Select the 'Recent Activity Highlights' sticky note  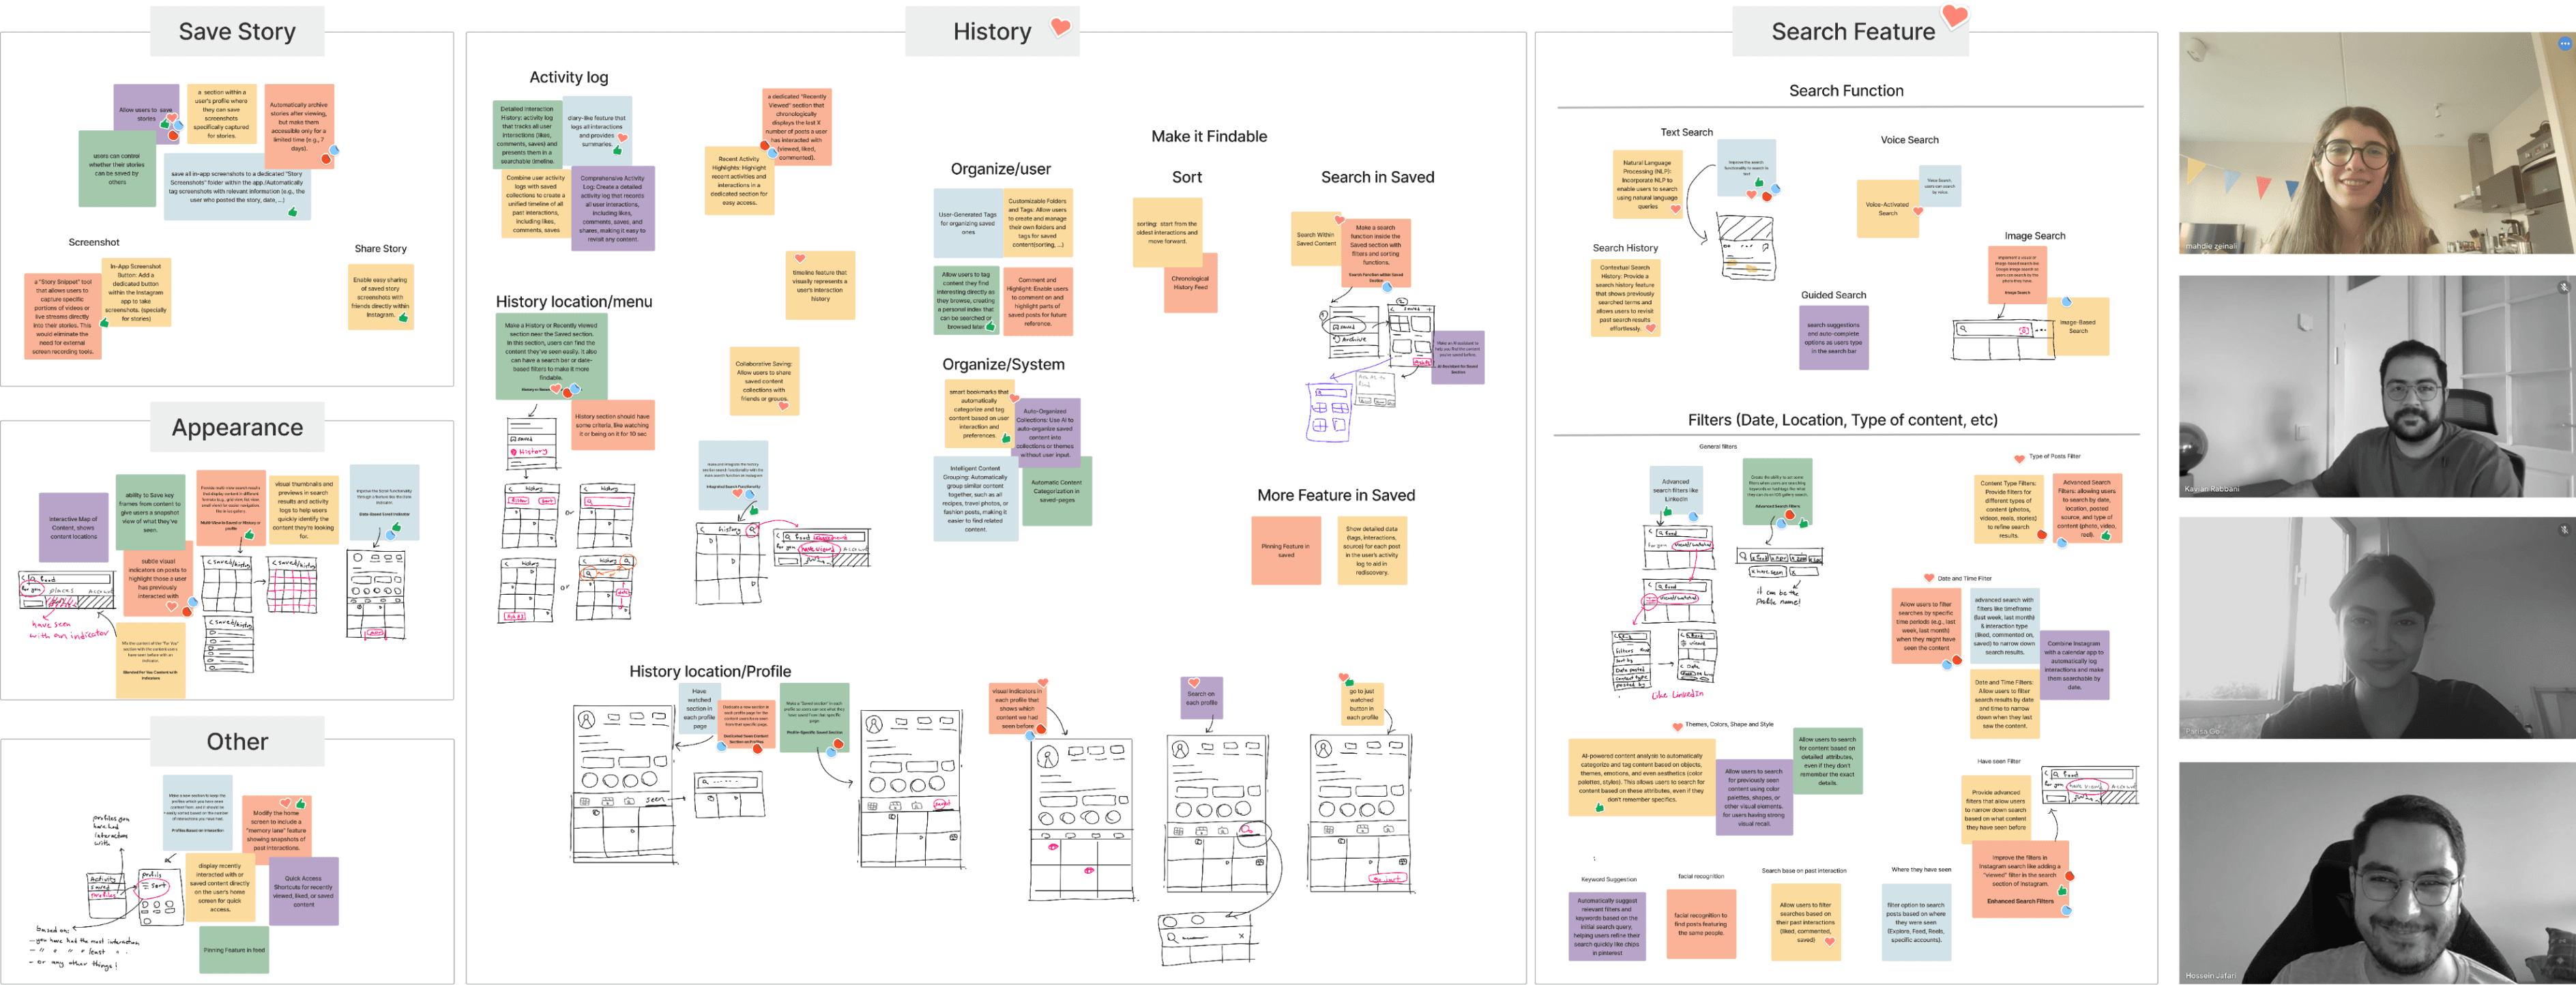click(739, 180)
